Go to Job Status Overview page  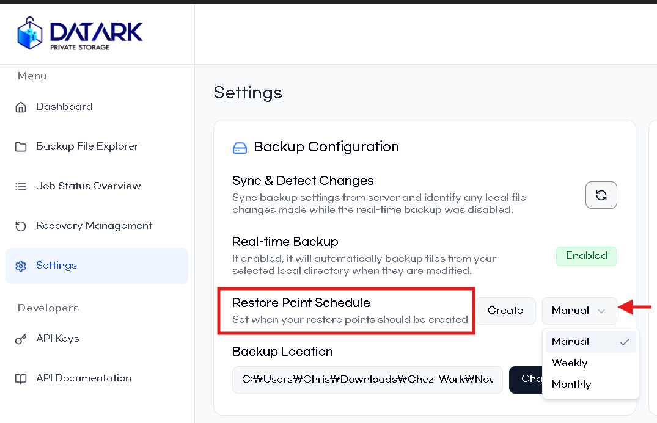(88, 186)
